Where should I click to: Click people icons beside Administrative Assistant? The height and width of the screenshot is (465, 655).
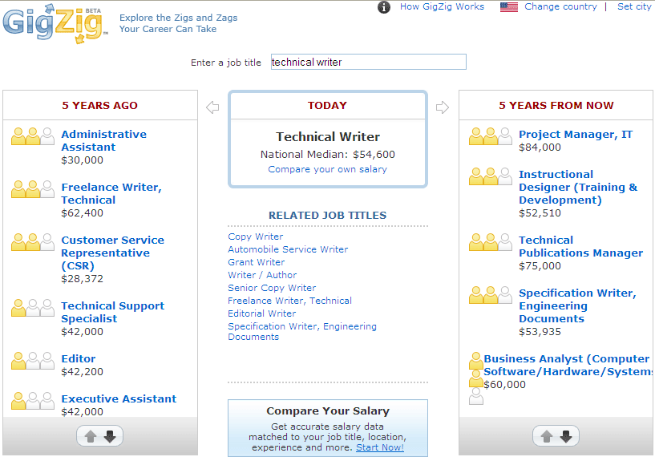click(x=33, y=136)
